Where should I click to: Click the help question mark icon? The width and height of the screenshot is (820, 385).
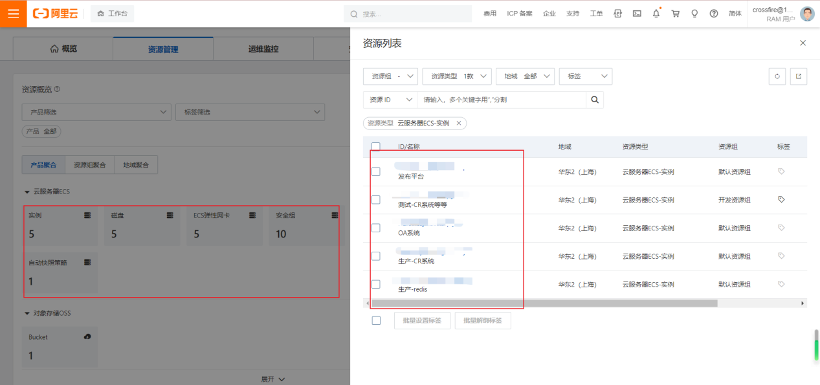pyautogui.click(x=714, y=14)
